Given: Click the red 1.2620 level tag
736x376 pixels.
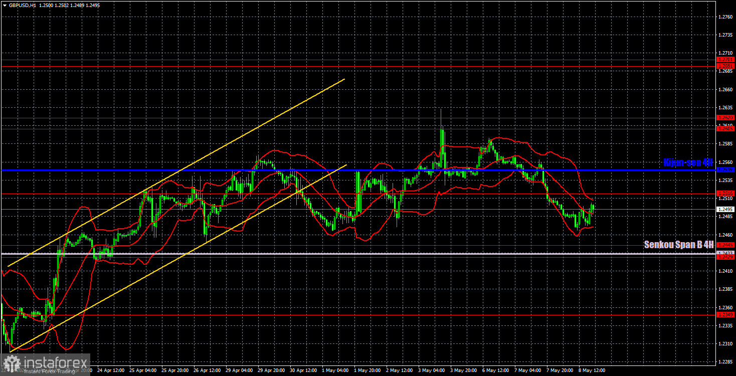Looking at the screenshot, I should [x=725, y=117].
